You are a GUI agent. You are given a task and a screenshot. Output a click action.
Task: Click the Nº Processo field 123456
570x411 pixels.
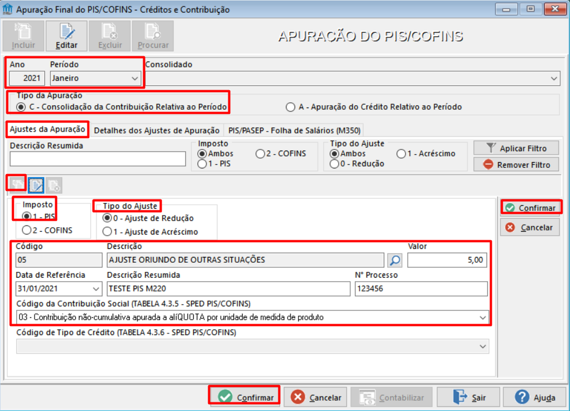(x=421, y=289)
